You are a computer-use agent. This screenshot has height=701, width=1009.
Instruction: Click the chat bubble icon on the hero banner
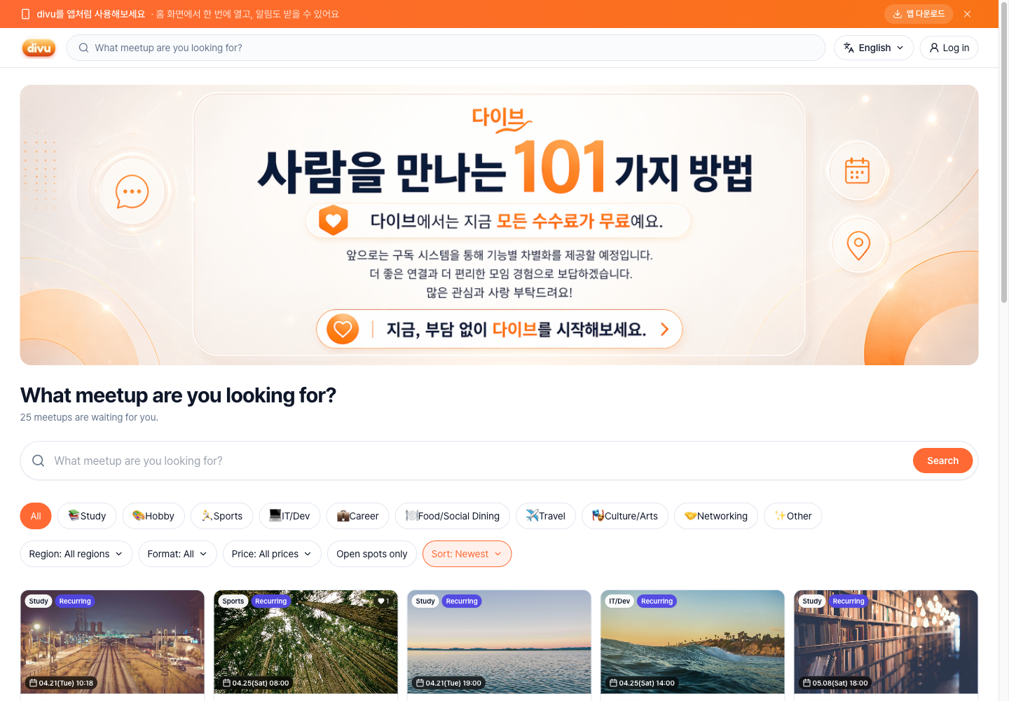tap(132, 191)
